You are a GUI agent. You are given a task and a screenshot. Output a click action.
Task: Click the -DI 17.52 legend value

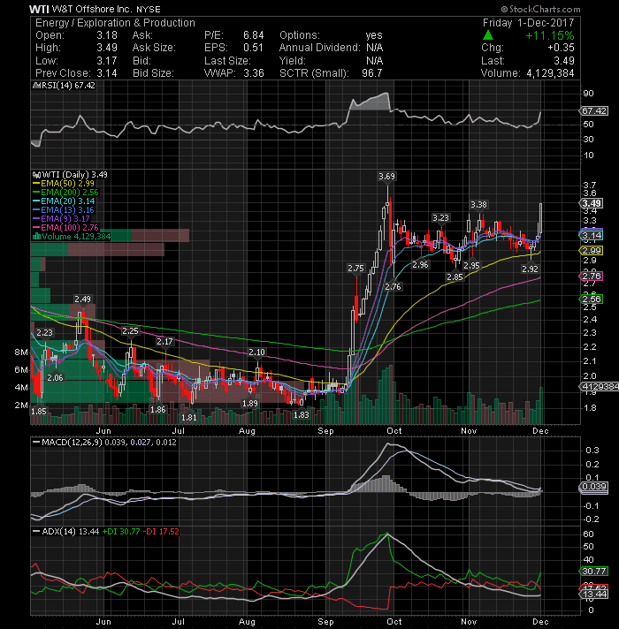point(161,532)
